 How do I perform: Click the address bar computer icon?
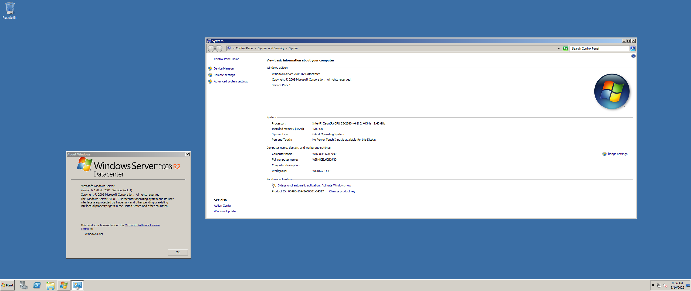click(229, 48)
